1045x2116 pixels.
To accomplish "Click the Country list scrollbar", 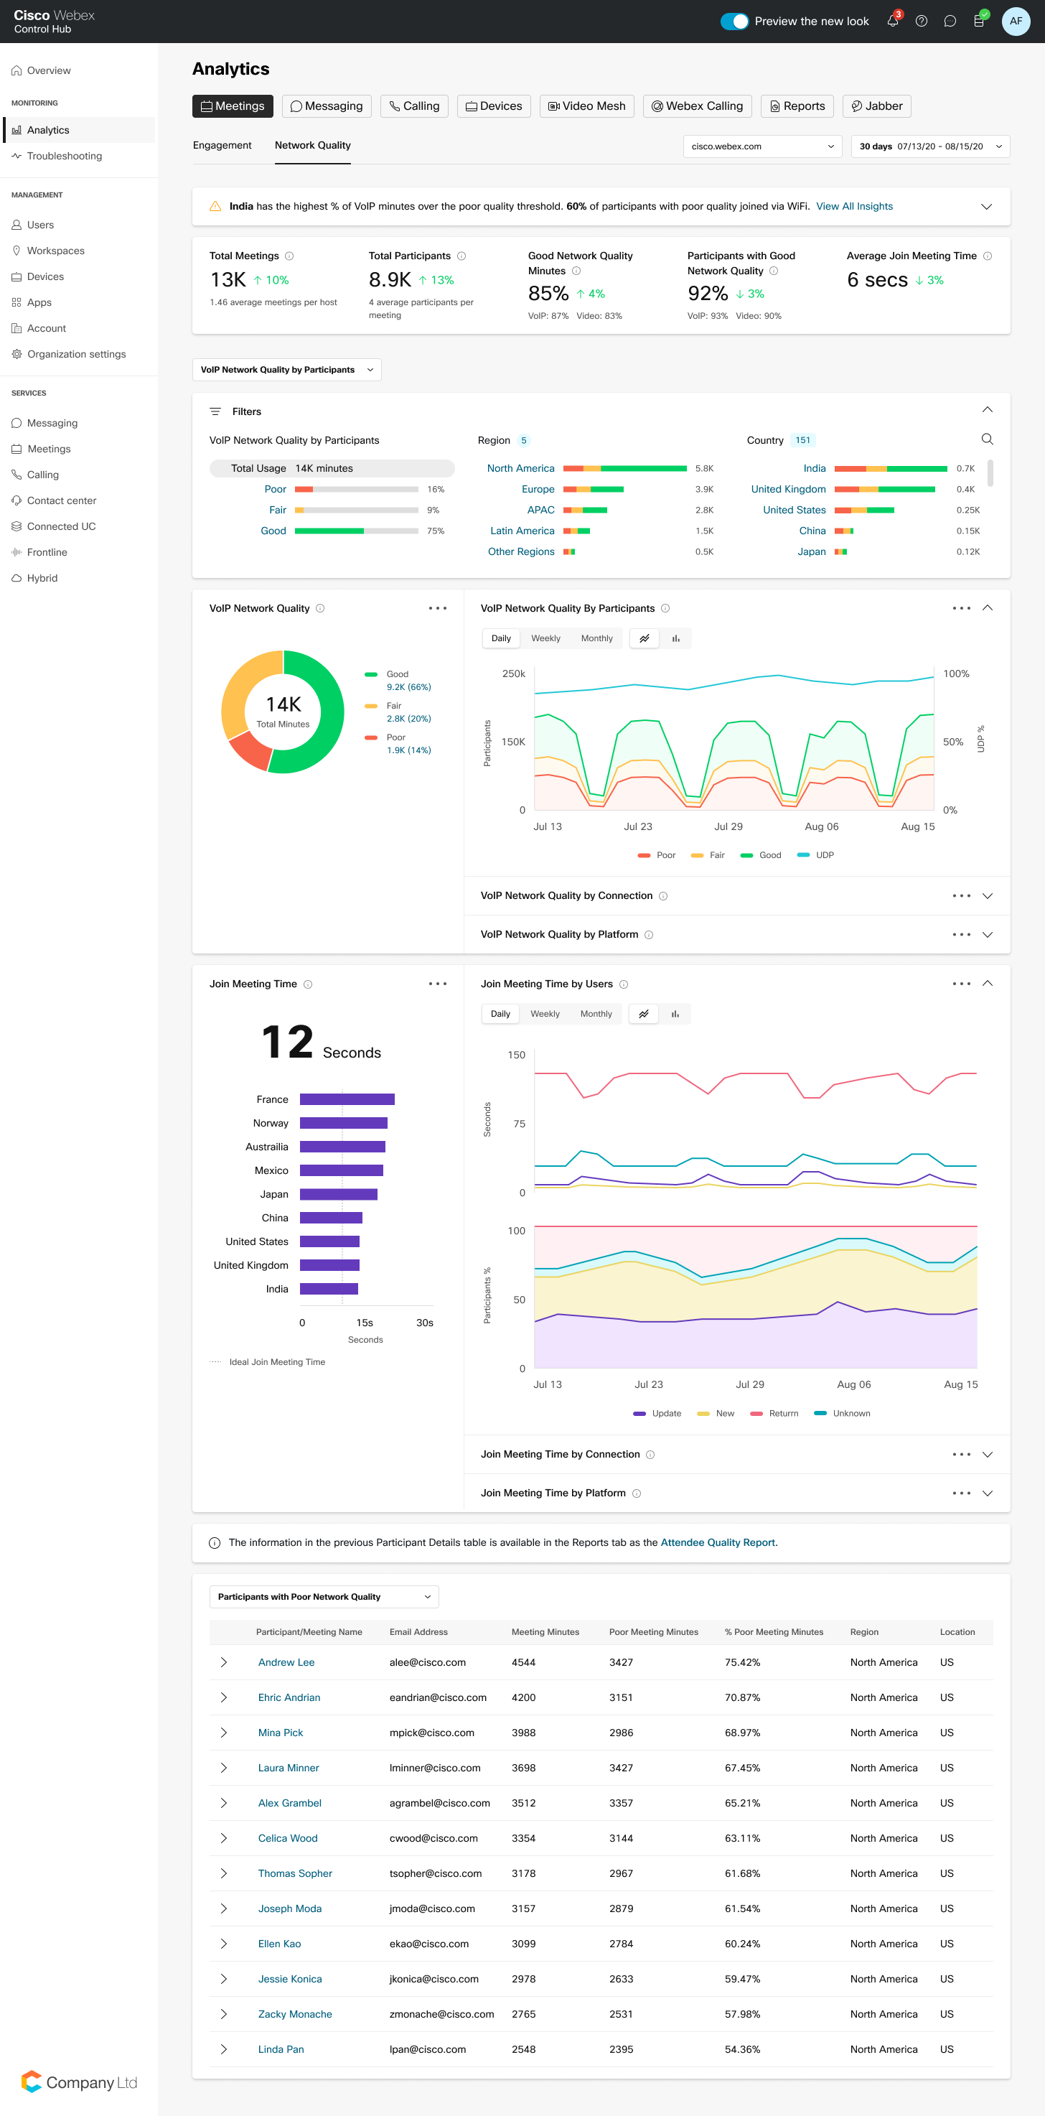I will coord(990,473).
